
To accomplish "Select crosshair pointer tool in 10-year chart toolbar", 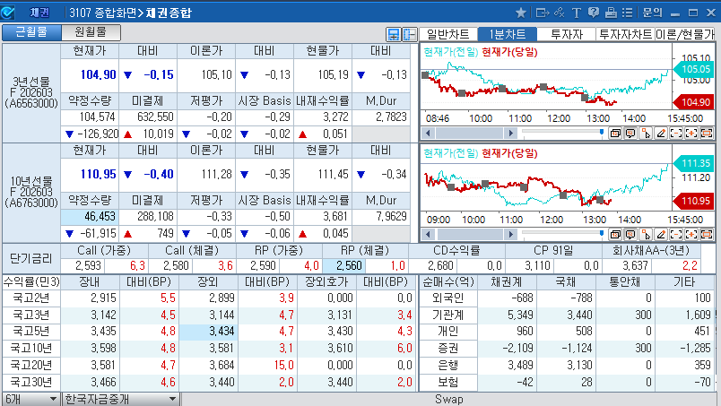I will 646,235.
